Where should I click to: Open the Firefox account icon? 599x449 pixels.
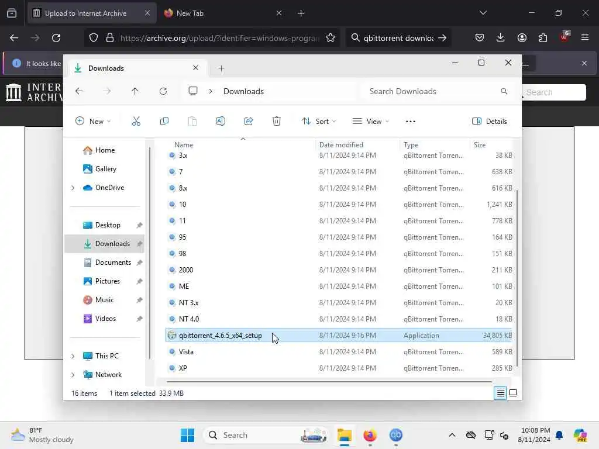(522, 37)
